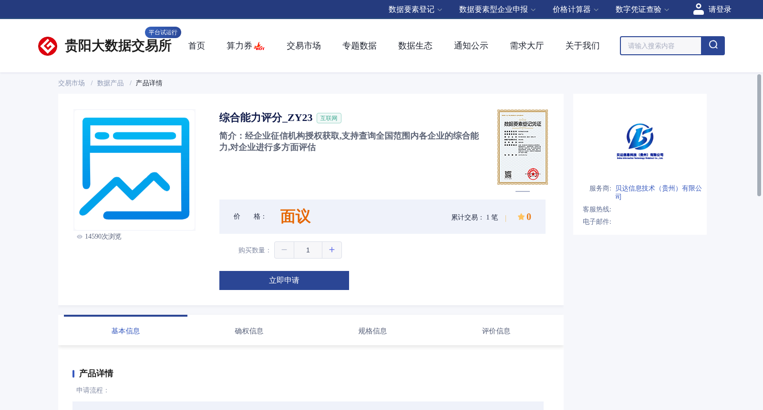Click the 面议 price text
This screenshot has width=763, height=410.
295,217
